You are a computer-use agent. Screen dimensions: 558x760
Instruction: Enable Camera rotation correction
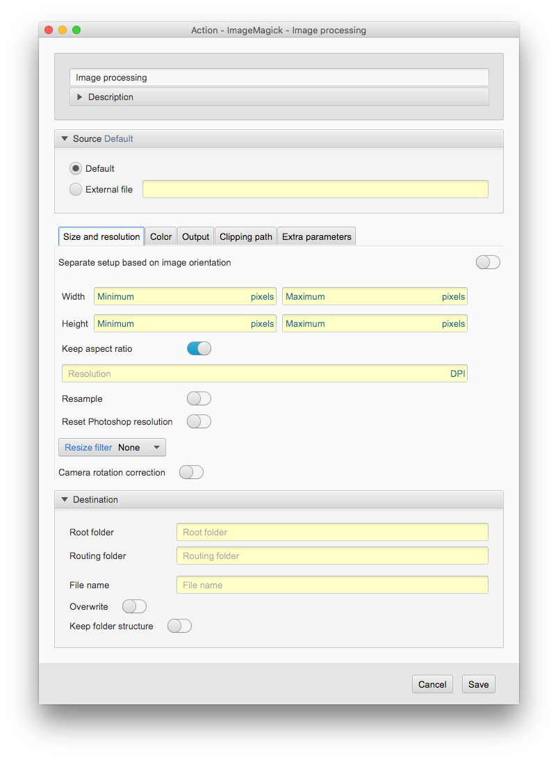[191, 472]
